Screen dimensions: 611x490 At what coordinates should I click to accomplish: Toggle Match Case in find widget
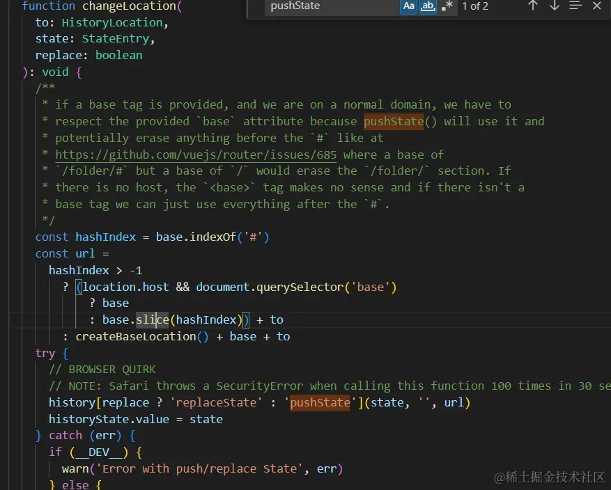click(408, 6)
